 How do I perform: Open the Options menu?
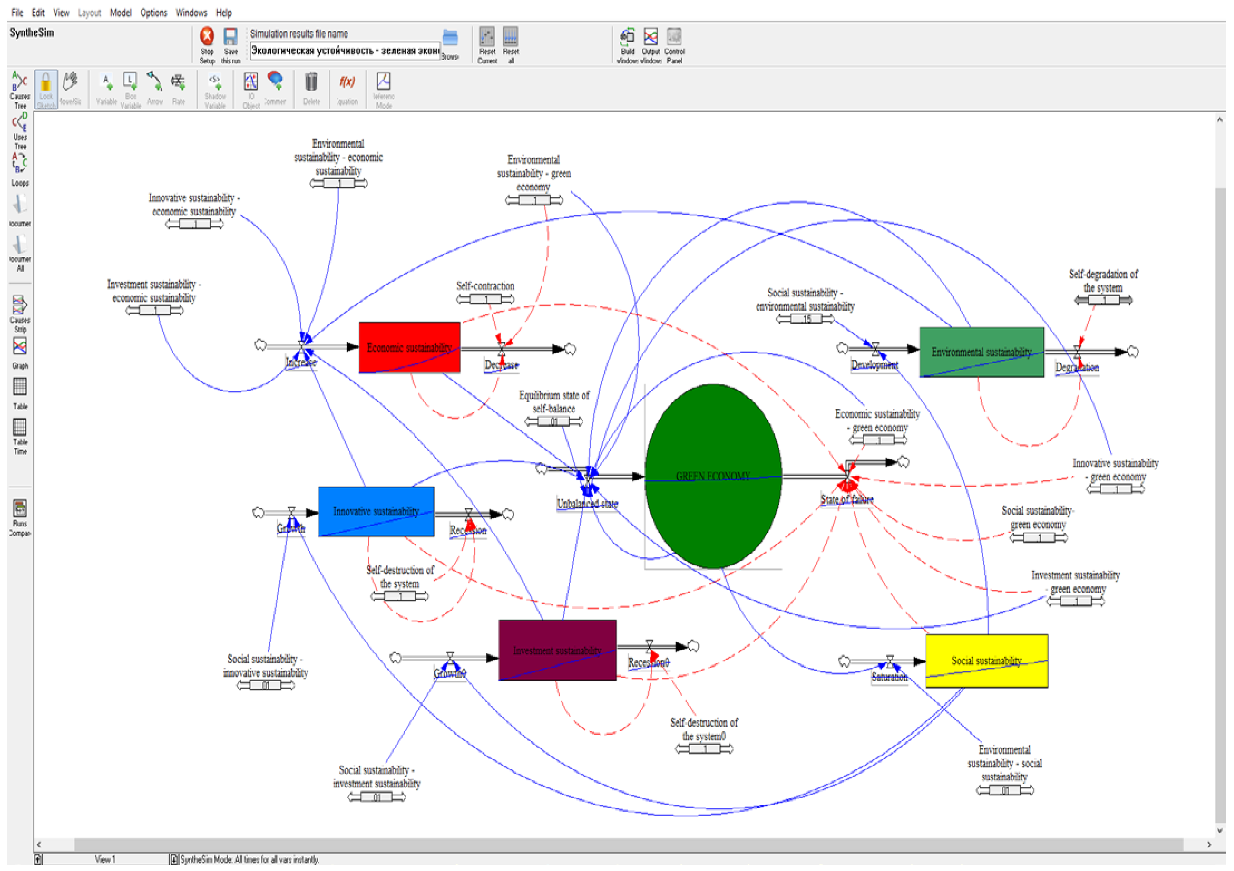pyautogui.click(x=154, y=12)
